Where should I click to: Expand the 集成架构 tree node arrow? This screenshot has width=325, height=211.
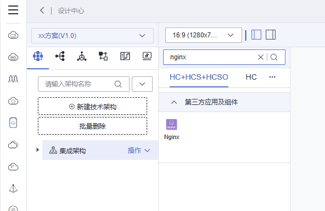(x=37, y=150)
